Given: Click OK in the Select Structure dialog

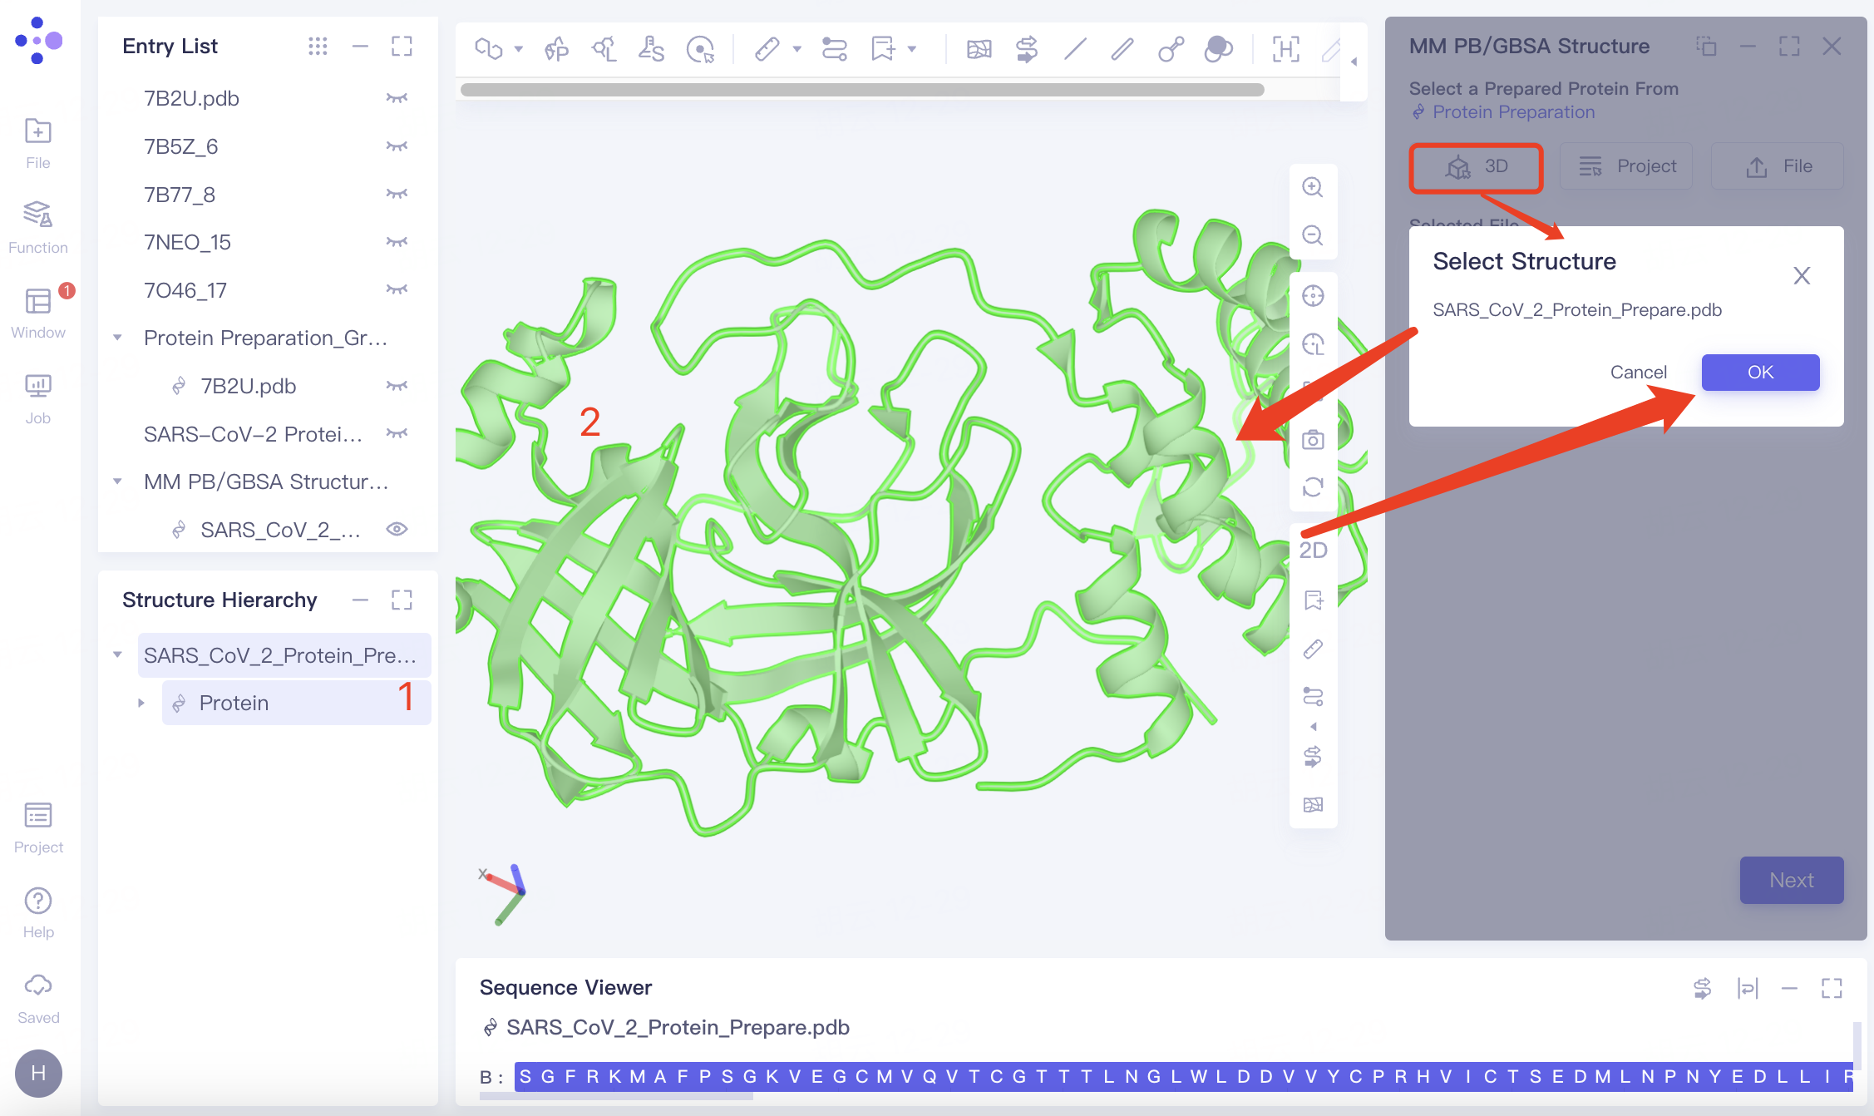Looking at the screenshot, I should [x=1759, y=373].
